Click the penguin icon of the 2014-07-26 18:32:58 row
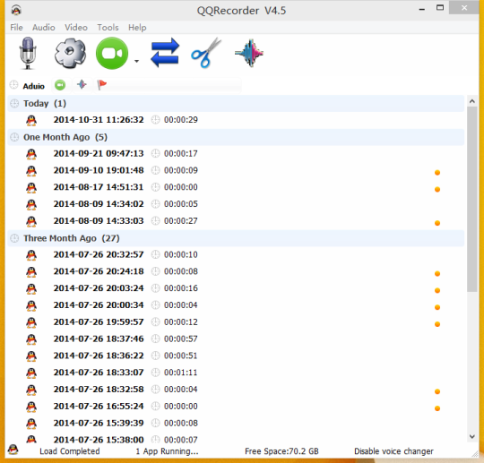The height and width of the screenshot is (463, 484). click(31, 390)
